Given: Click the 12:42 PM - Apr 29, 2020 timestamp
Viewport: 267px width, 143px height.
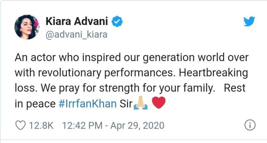Looking at the screenshot, I should (113, 125).
